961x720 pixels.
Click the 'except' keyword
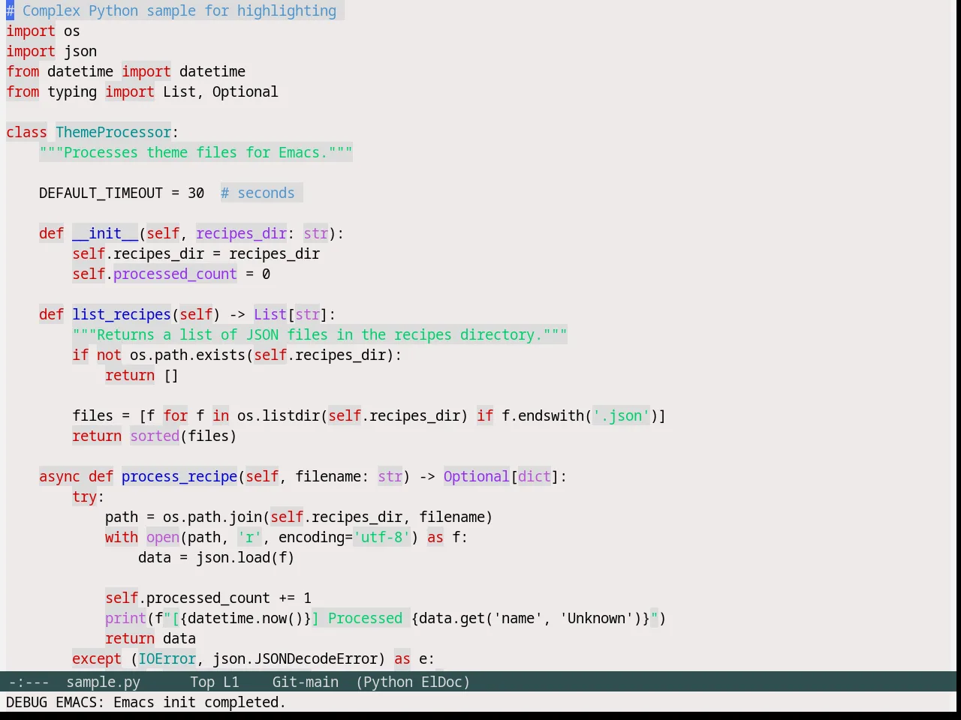97,658
